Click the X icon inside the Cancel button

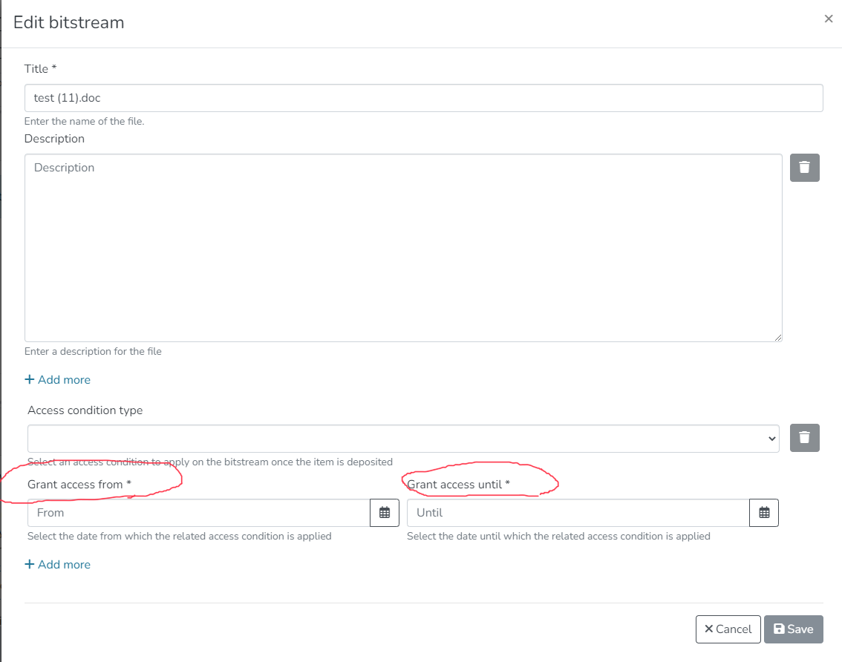[711, 629]
